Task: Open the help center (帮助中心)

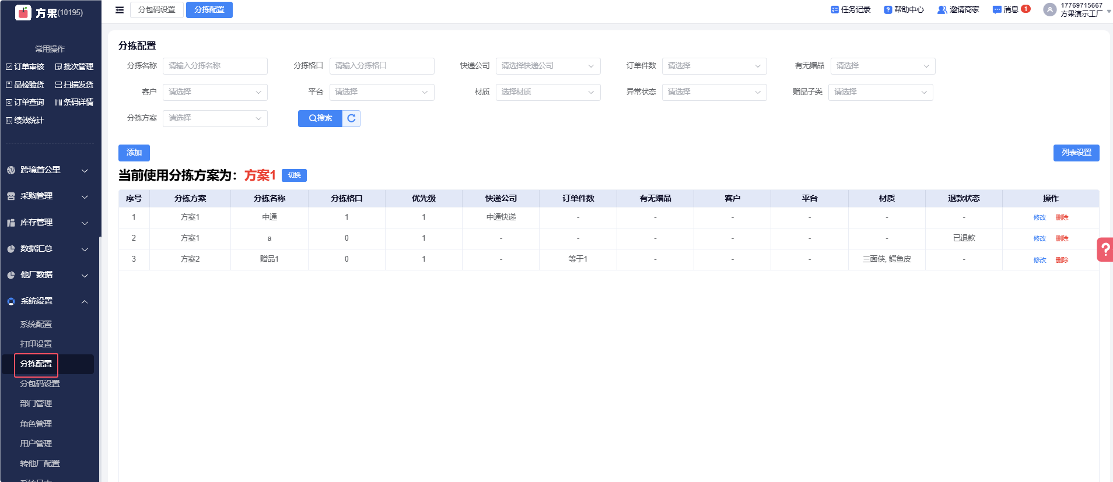Action: [x=904, y=10]
